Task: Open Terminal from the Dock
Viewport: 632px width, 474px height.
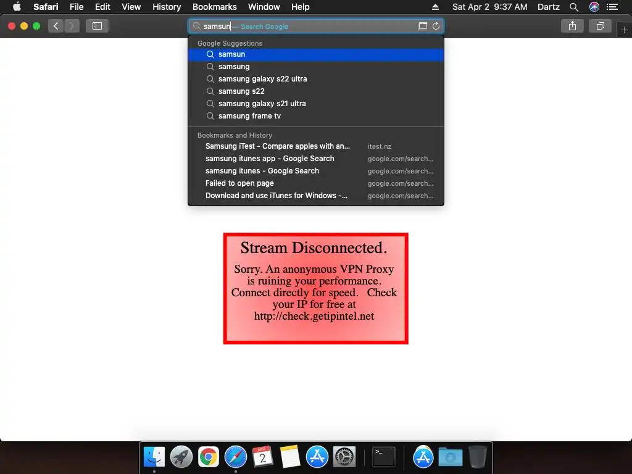Action: click(384, 457)
